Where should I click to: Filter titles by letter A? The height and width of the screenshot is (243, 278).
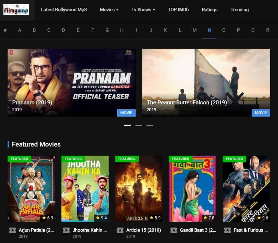point(20,30)
